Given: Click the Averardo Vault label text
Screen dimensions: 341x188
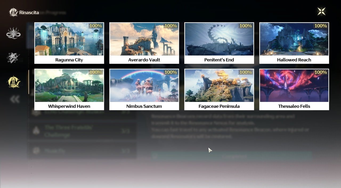Looking at the screenshot, I should [x=144, y=60].
